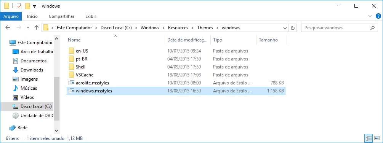Open Imagens in navigation pane

[x=25, y=79]
